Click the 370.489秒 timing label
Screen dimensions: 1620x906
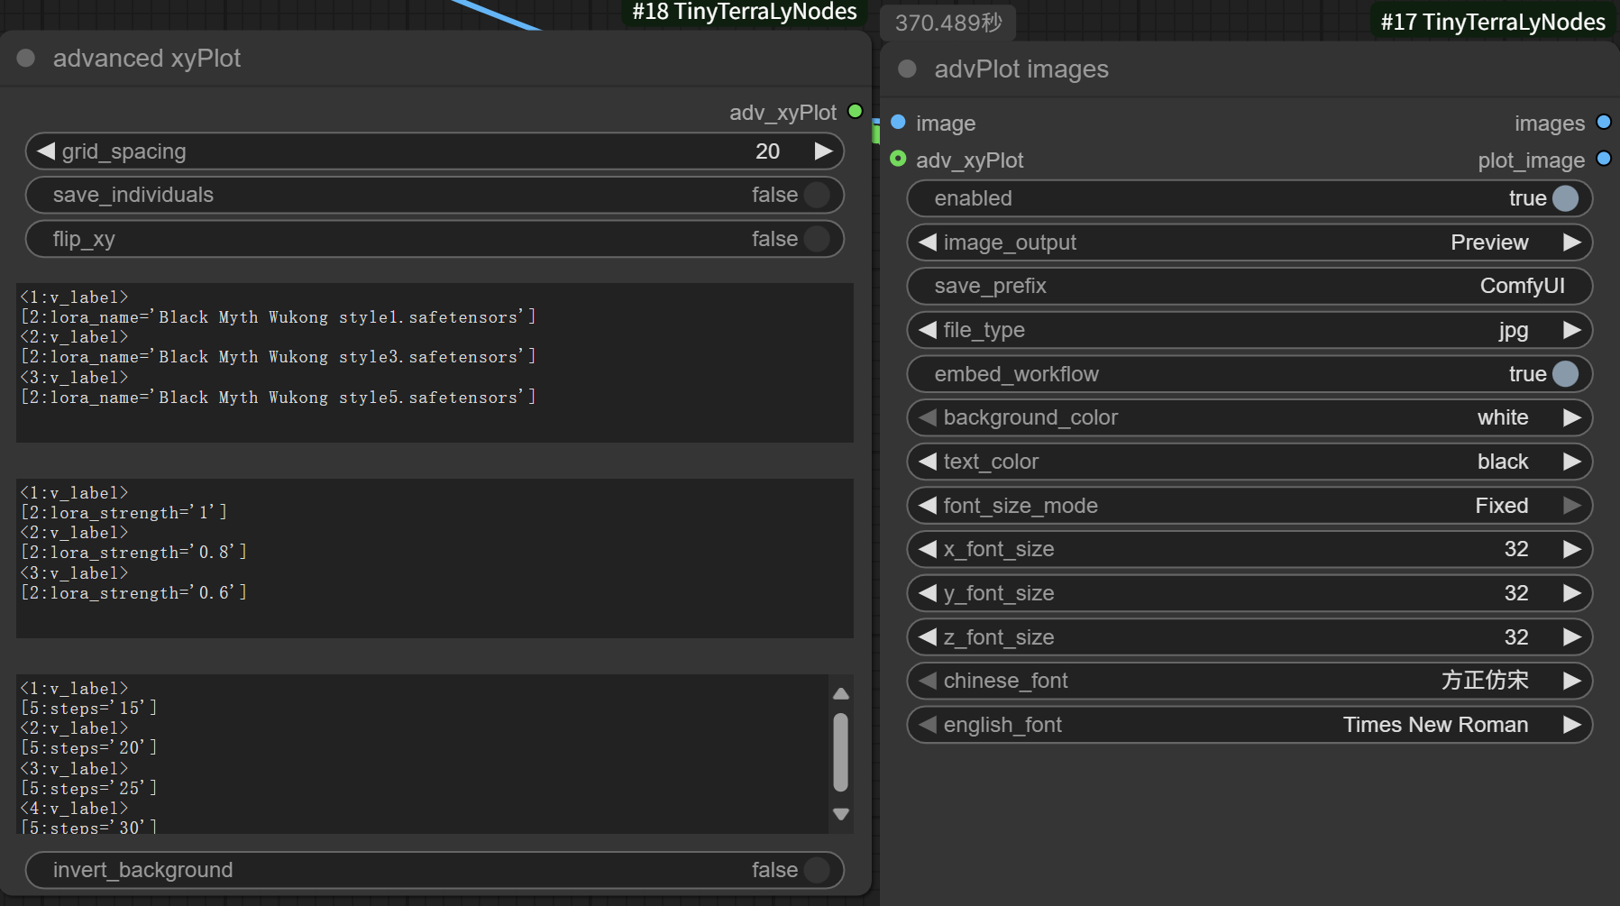point(948,23)
